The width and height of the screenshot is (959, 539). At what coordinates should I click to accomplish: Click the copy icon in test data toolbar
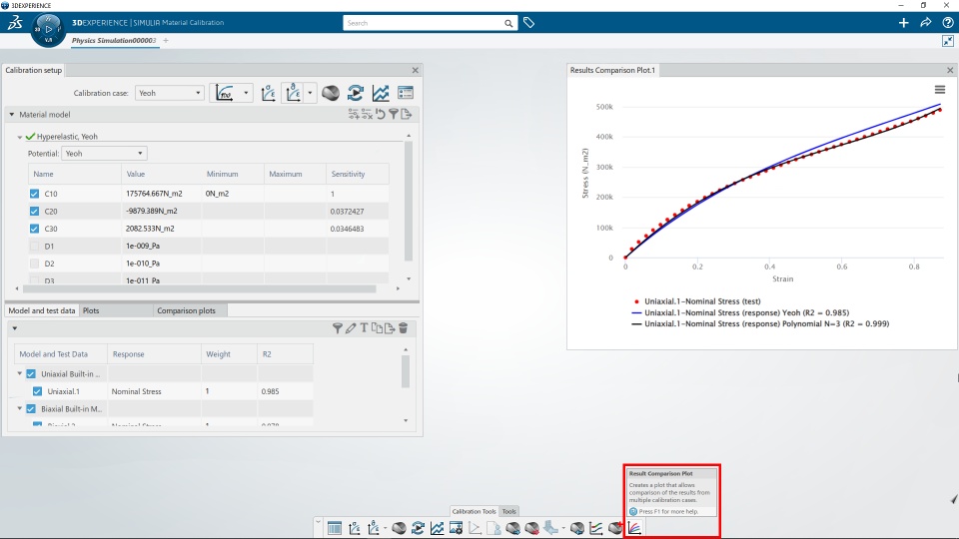(377, 328)
